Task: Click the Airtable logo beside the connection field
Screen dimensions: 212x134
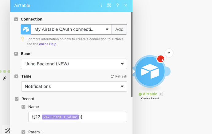Action: click(26, 29)
